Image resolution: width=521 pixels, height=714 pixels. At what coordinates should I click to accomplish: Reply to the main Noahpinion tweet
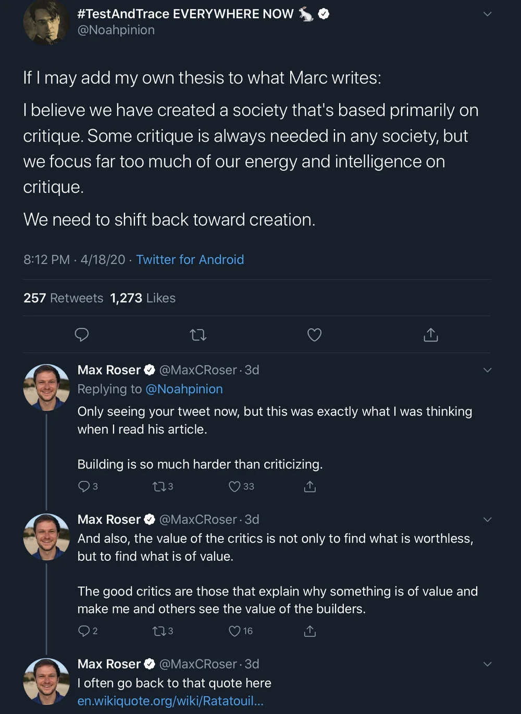pyautogui.click(x=82, y=335)
